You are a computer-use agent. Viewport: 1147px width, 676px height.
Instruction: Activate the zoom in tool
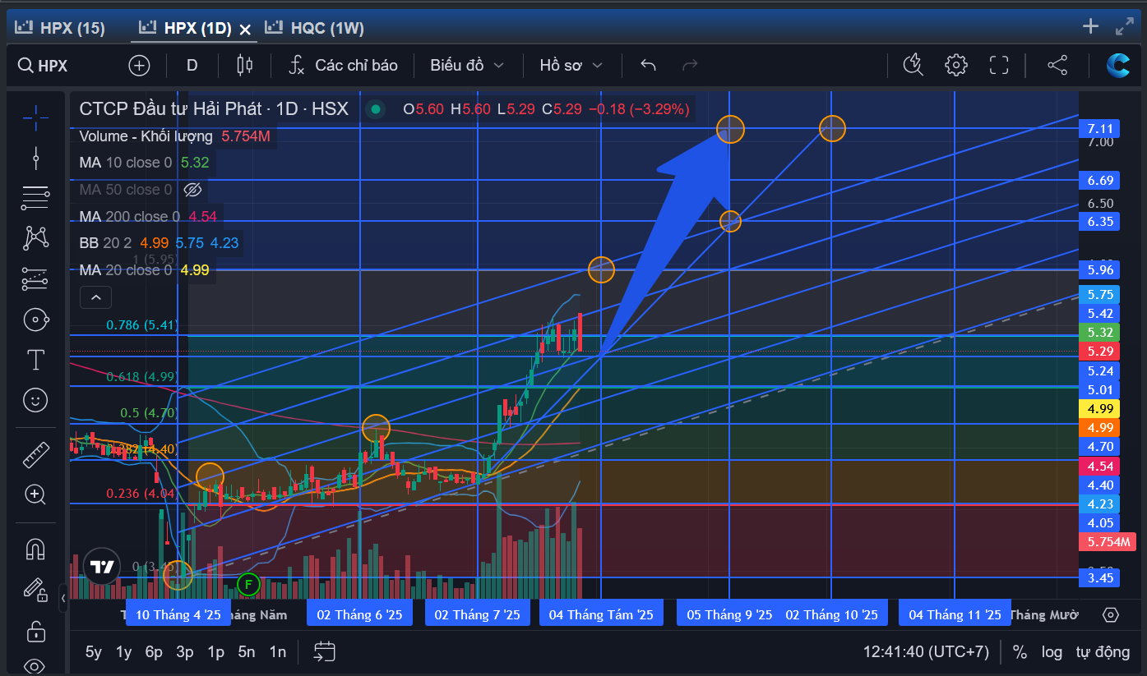pyautogui.click(x=35, y=494)
